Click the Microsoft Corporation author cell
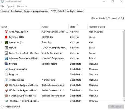Image resolution: width=125 pixels, height=110 pixels. (x=53, y=58)
